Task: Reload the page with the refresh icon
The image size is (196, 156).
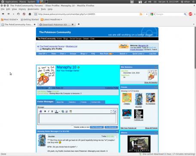Action: point(18,14)
